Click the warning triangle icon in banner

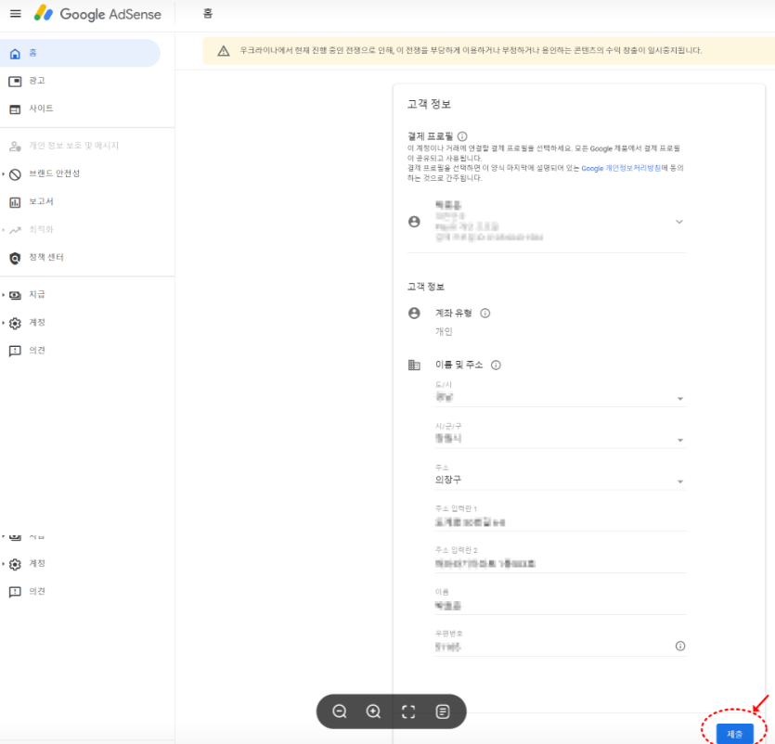[224, 50]
